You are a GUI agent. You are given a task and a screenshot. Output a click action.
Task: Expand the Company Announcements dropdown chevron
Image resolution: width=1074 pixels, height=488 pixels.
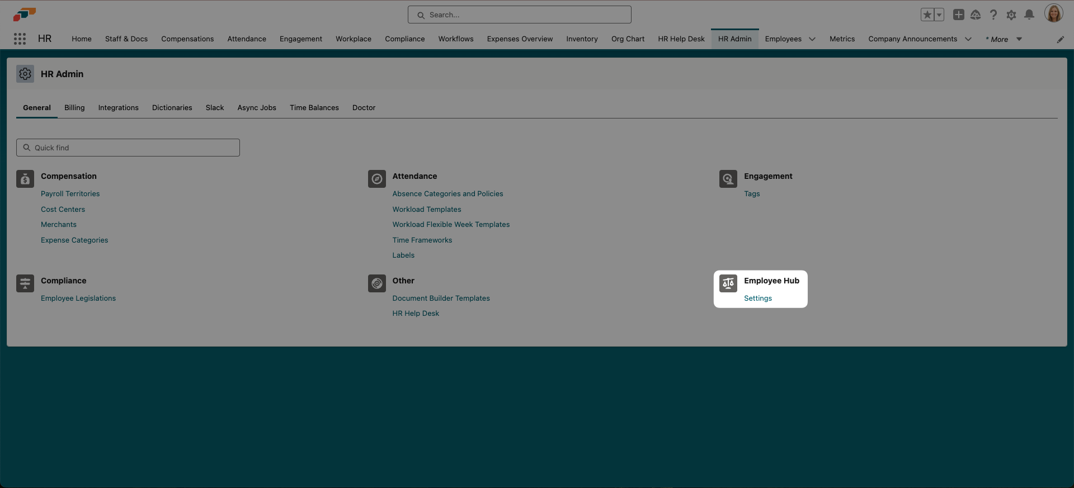pyautogui.click(x=968, y=39)
